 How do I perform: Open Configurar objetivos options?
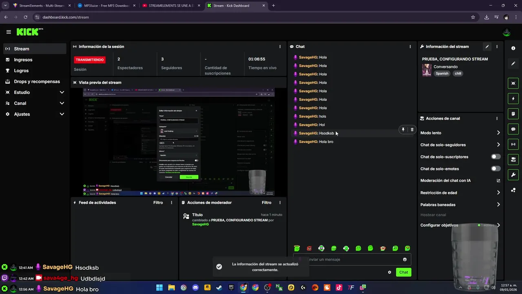pyautogui.click(x=460, y=225)
